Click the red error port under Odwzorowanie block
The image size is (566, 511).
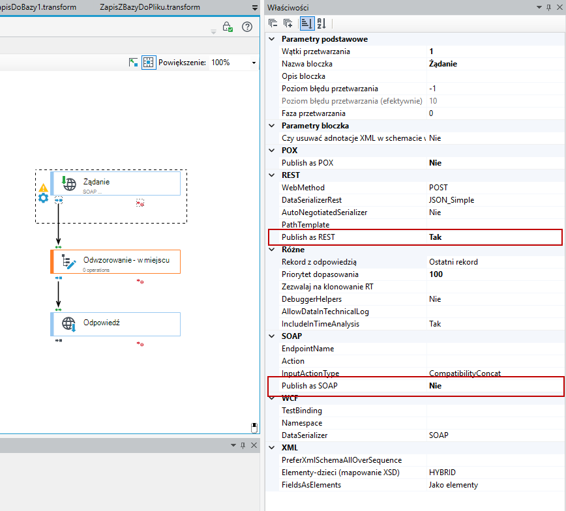coord(140,282)
